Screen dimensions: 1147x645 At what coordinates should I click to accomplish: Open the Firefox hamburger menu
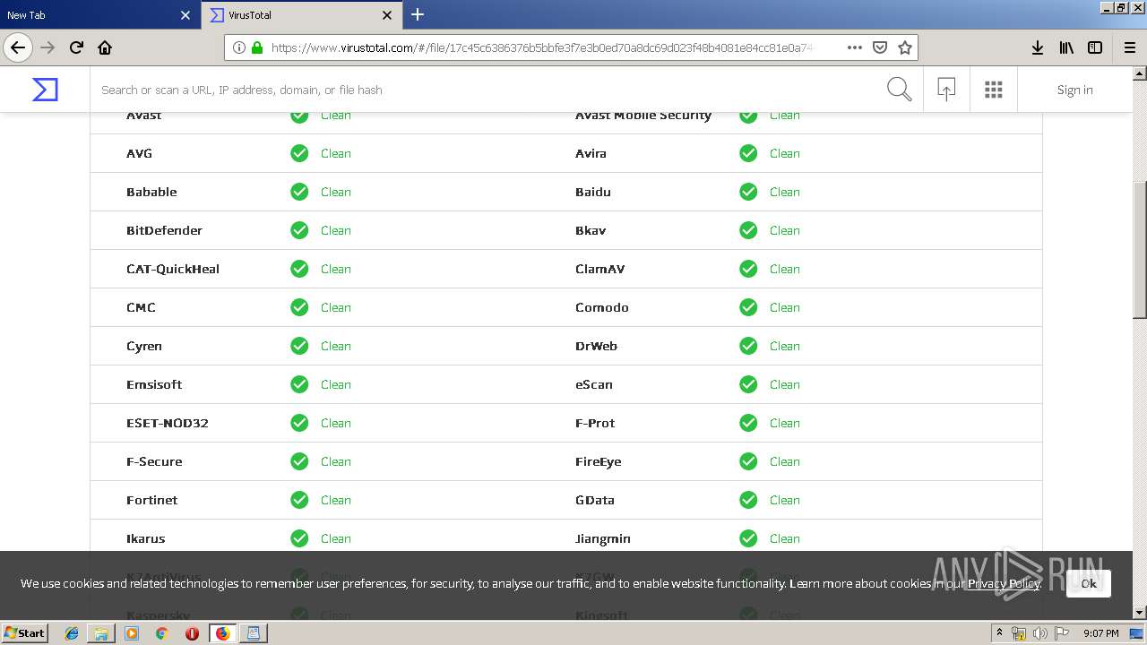click(1130, 47)
